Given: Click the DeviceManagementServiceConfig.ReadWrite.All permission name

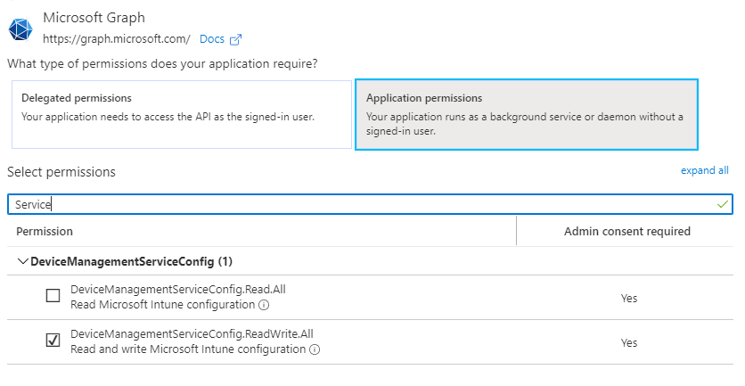Looking at the screenshot, I should point(192,334).
